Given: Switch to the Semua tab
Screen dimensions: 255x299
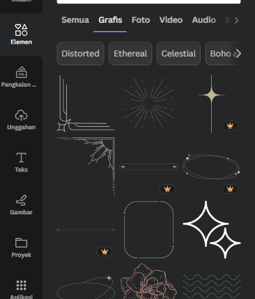Looking at the screenshot, I should pos(75,20).
